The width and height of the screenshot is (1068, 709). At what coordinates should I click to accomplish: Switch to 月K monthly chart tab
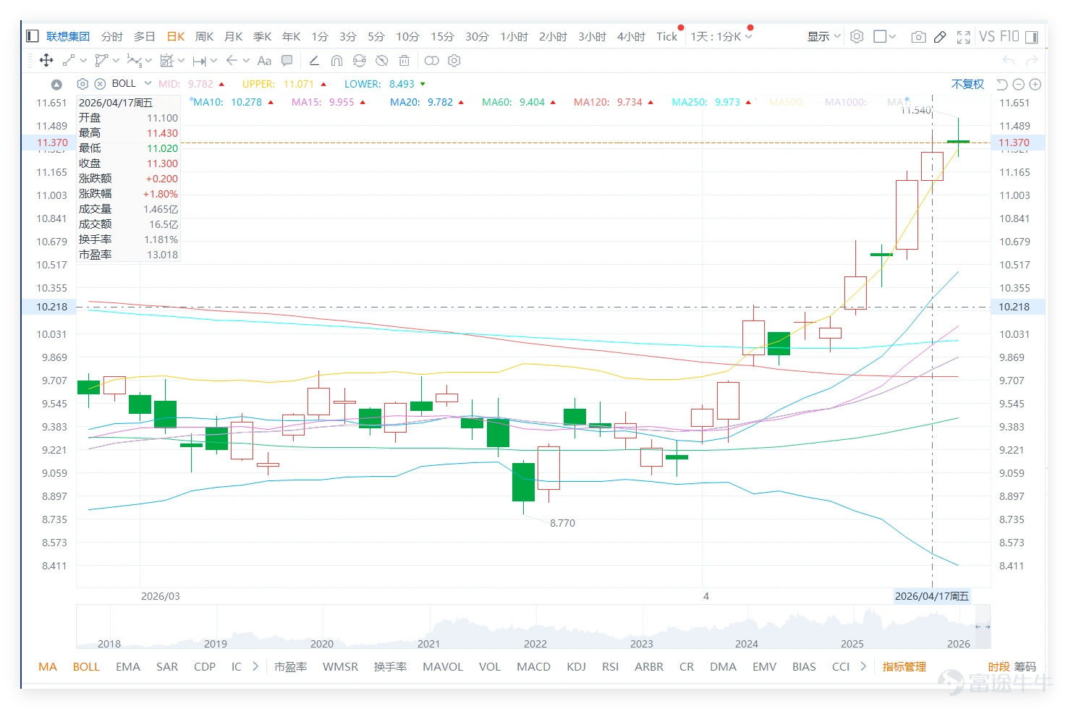pyautogui.click(x=234, y=36)
